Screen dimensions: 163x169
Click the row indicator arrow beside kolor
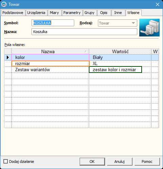(8, 57)
